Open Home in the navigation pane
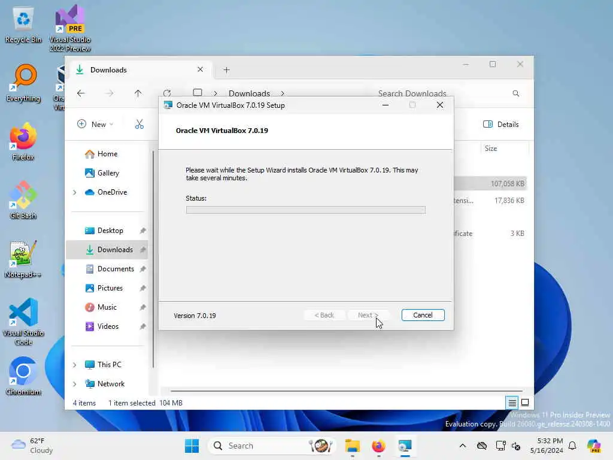 click(108, 154)
